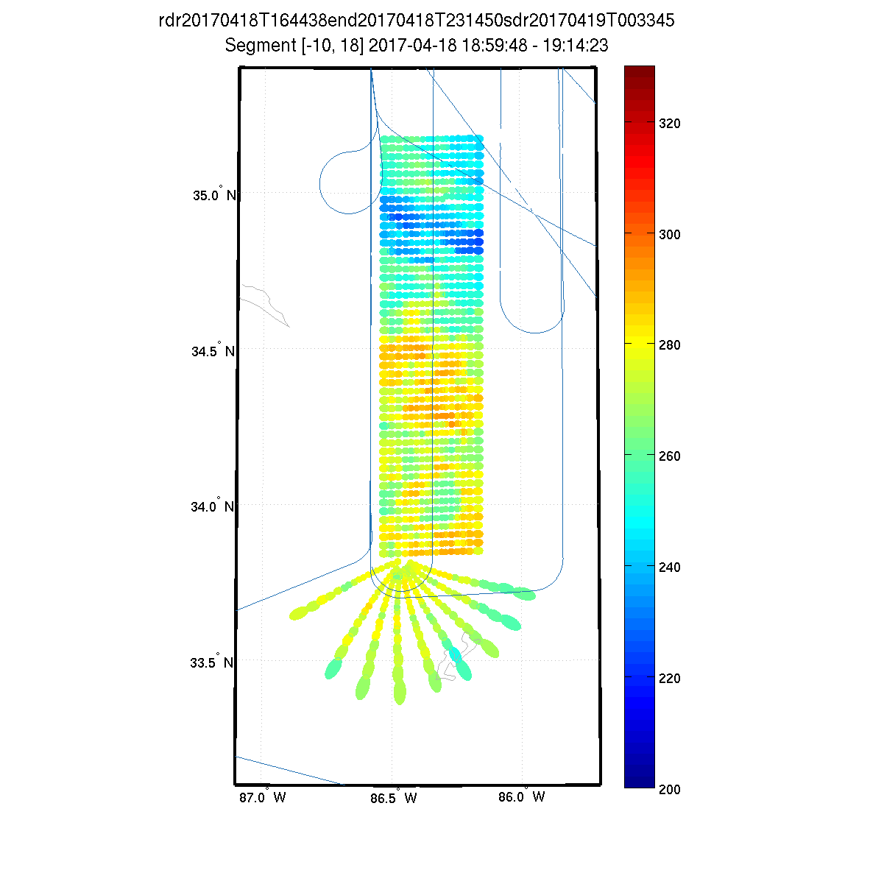Image resolution: width=884 pixels, height=884 pixels.
Task: Select the 280 value on the colorbar
Action: pos(669,344)
